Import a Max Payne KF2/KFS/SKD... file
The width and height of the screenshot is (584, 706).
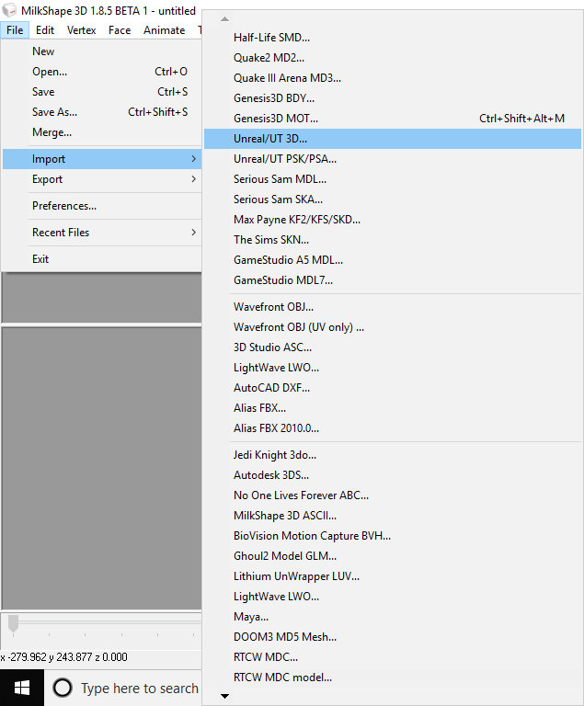[393, 220]
